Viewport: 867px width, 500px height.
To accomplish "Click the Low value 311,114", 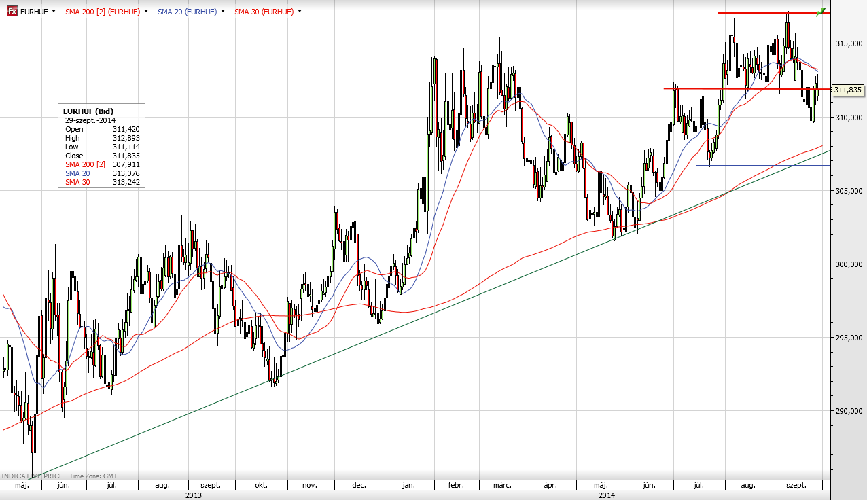I will tap(126, 147).
